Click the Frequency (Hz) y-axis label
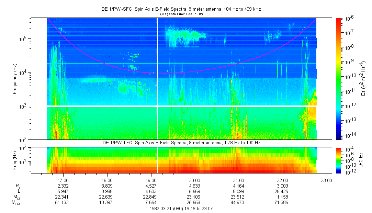This screenshot has width=372, height=213. click(x=15, y=79)
